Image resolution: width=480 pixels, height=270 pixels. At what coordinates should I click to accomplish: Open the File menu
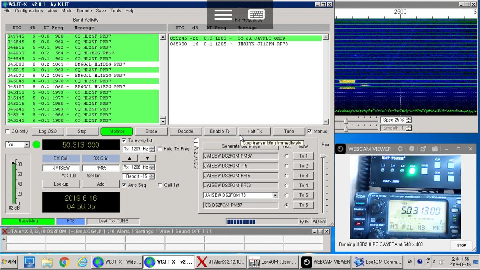pos(7,11)
